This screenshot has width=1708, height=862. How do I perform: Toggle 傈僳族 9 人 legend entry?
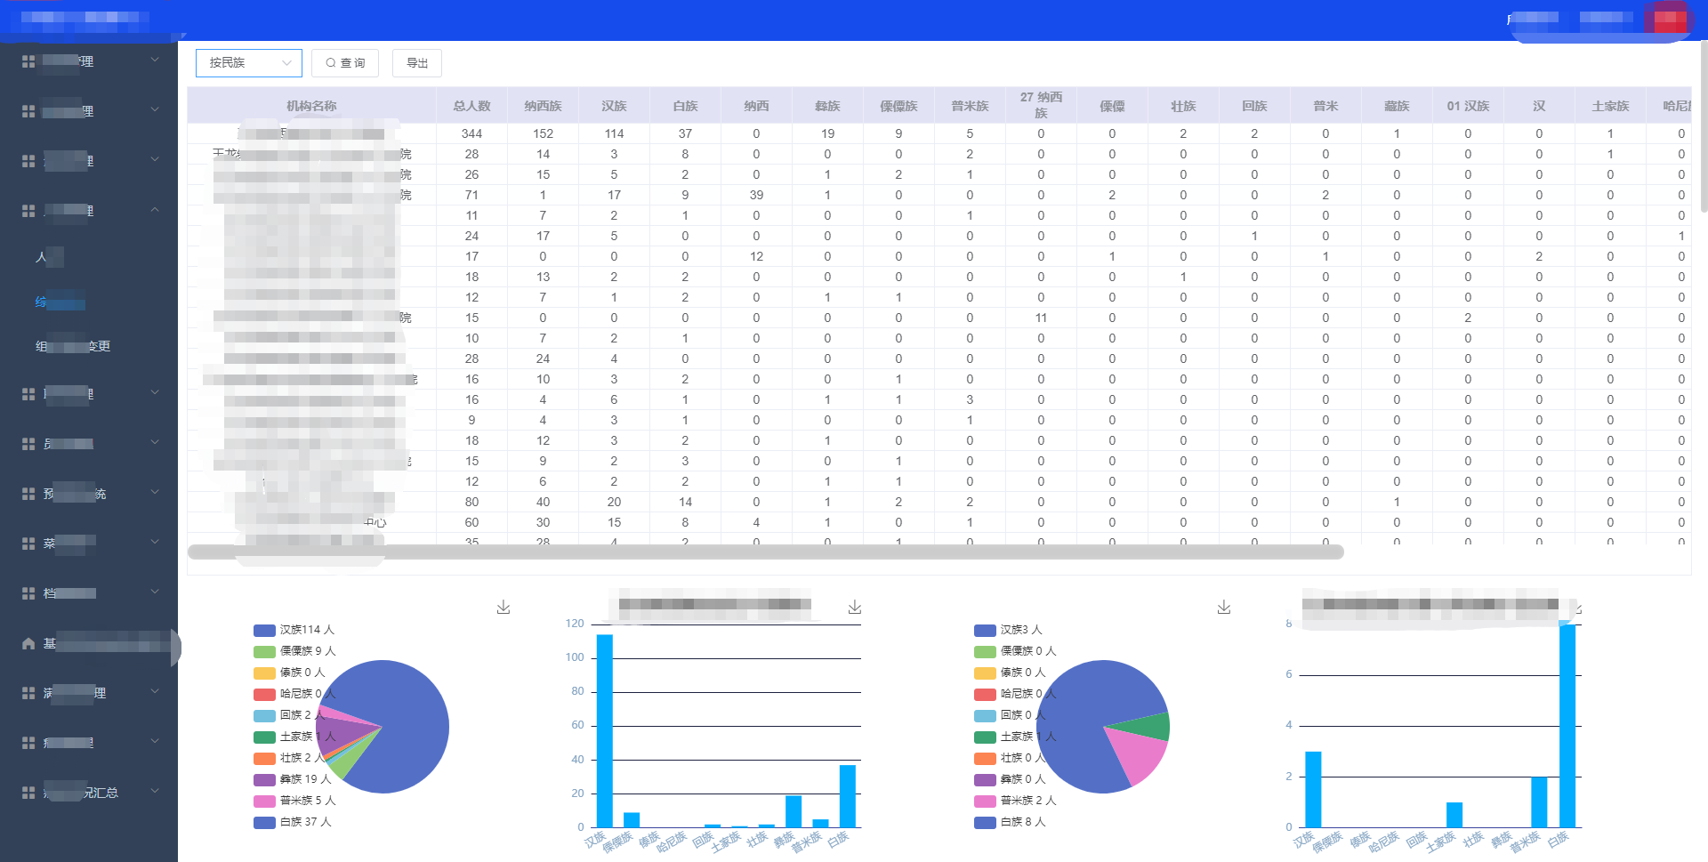pyautogui.click(x=294, y=651)
